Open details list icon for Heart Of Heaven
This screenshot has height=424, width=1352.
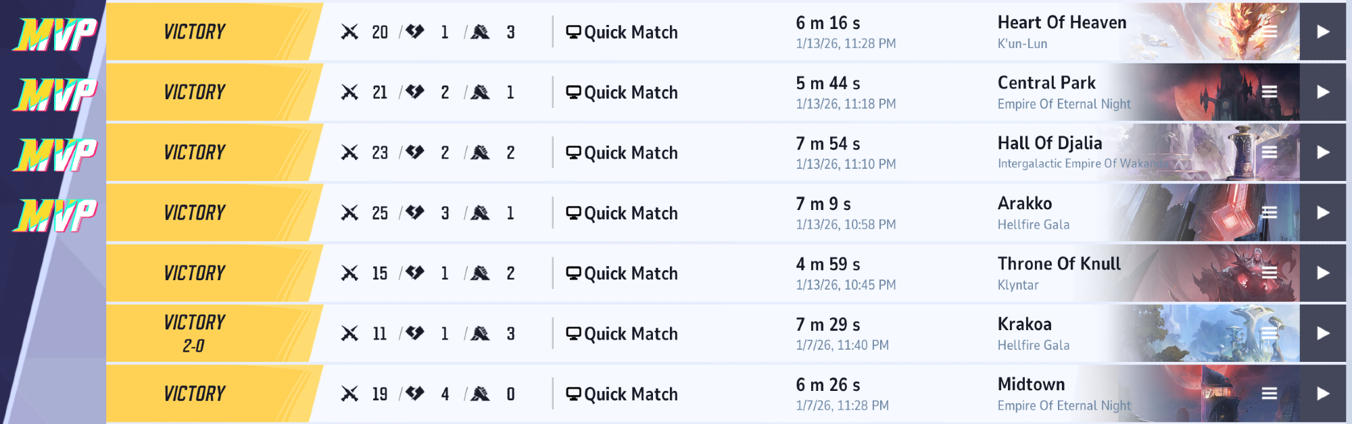coord(1270,32)
